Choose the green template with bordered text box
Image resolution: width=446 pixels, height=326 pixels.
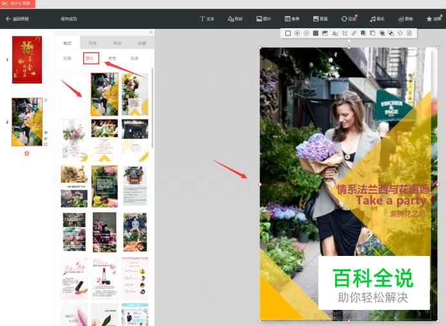[104, 186]
